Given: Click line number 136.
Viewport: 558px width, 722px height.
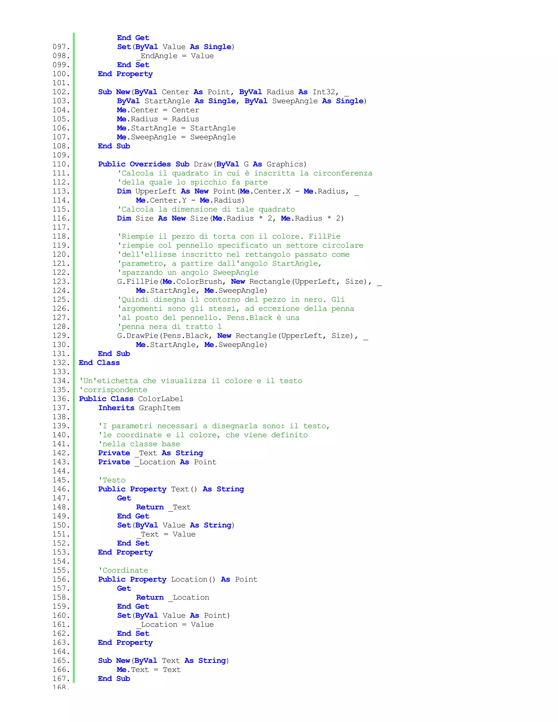Looking at the screenshot, I should 61,399.
